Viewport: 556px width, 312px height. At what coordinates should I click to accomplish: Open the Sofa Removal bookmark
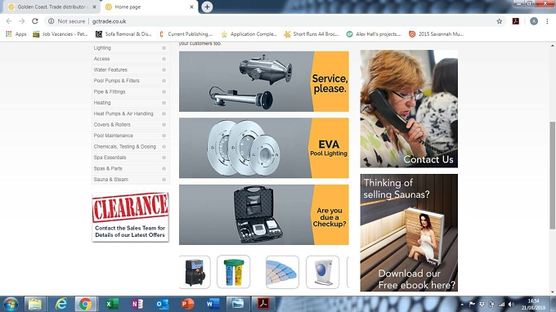tap(123, 34)
